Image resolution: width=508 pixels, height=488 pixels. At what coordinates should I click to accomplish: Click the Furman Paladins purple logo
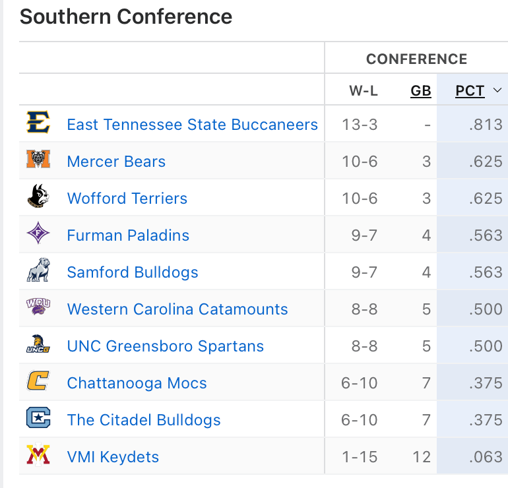[38, 234]
